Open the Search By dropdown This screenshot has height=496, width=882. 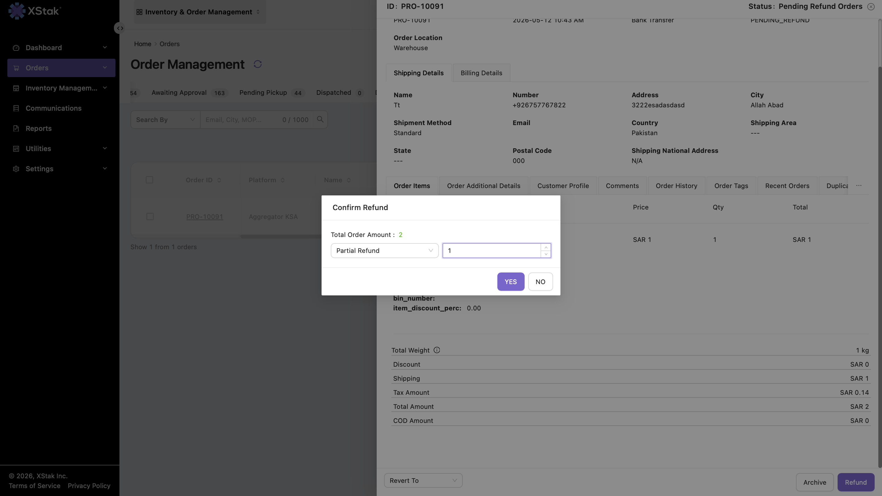165,120
